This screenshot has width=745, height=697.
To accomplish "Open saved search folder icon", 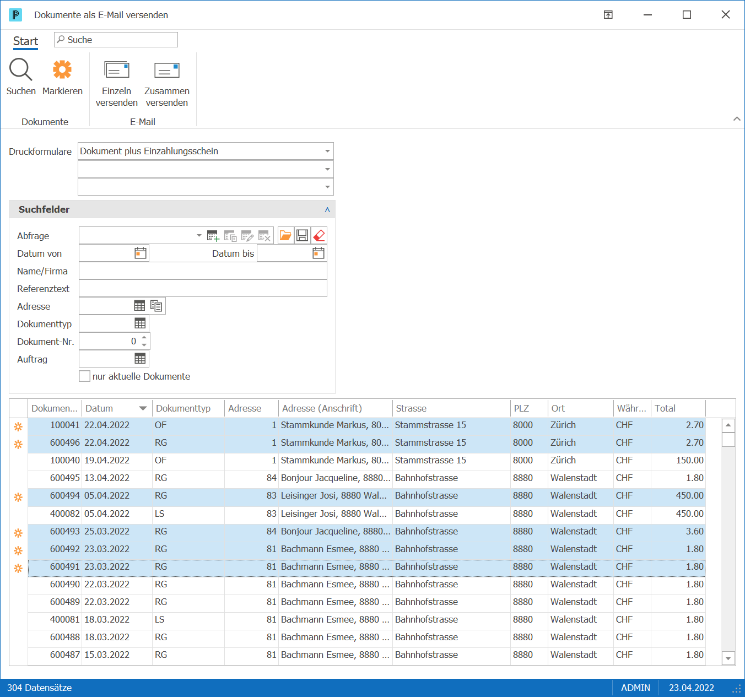I will (285, 236).
